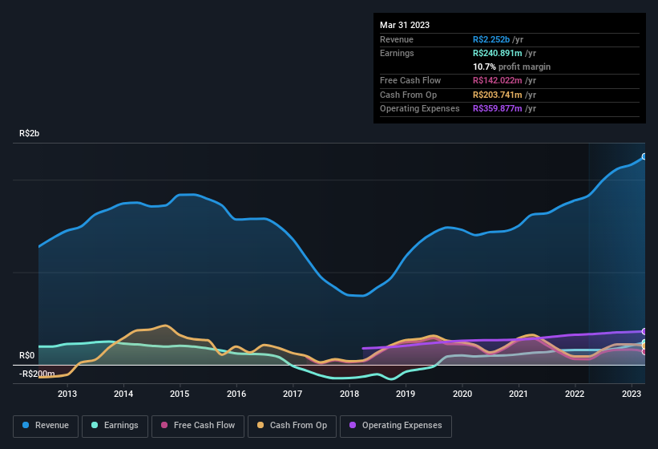Click the 2014 x-axis label
The width and height of the screenshot is (658, 449).
123,394
